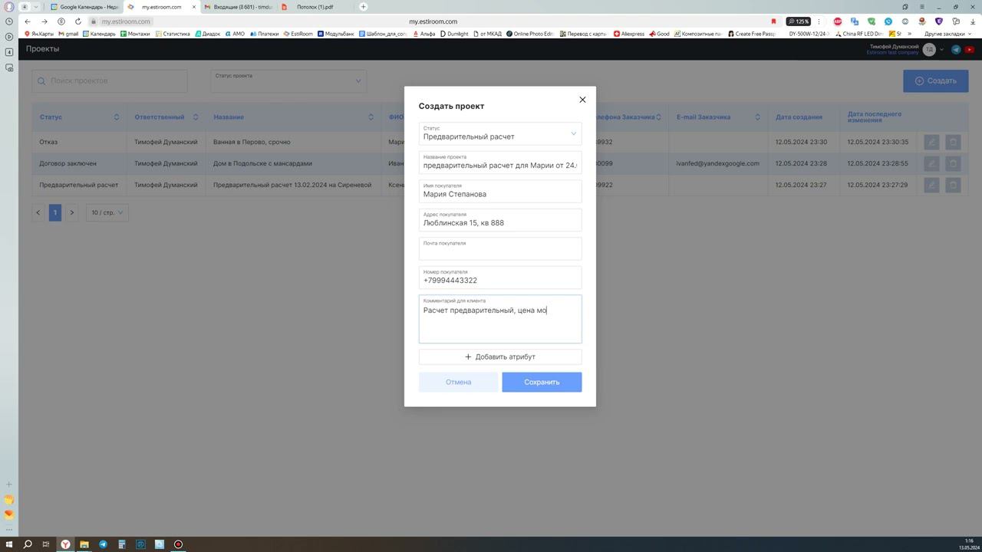Reload the page with refresh icon
The image size is (982, 552).
point(78,21)
